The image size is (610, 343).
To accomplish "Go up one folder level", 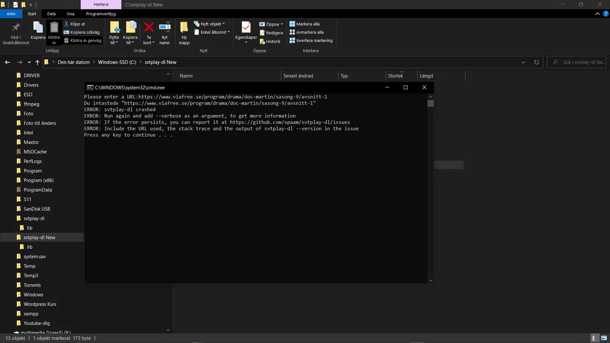I will pos(37,62).
